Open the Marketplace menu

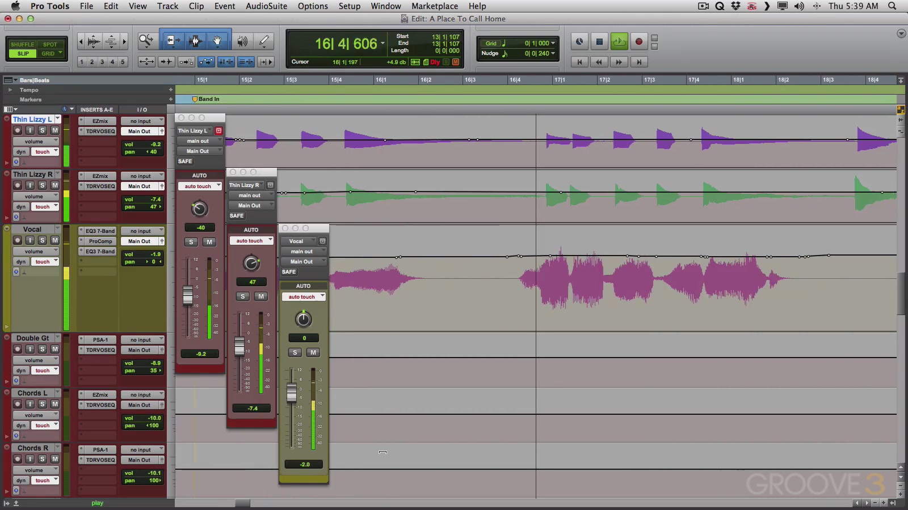tap(435, 6)
